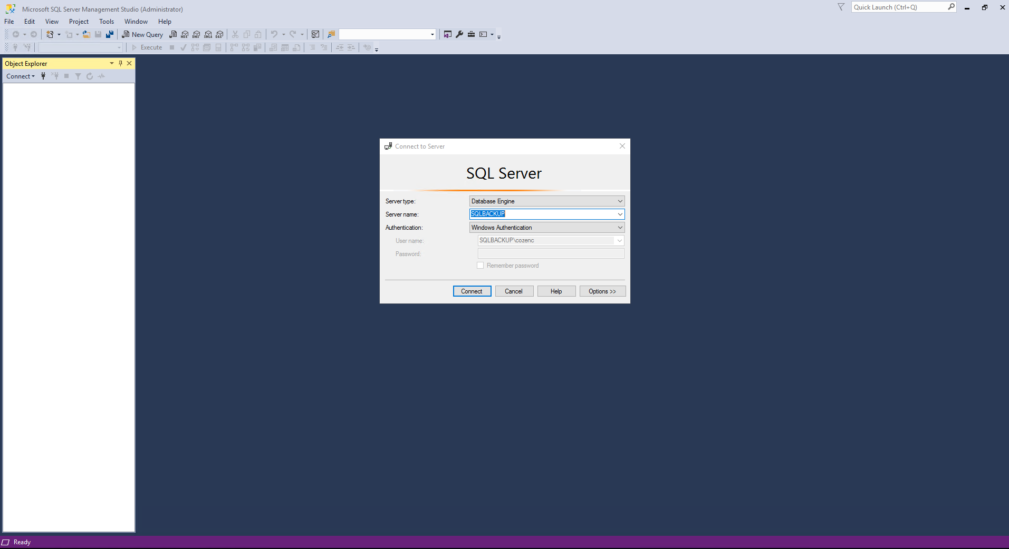
Task: Close the Object Explorer panel
Action: point(129,63)
